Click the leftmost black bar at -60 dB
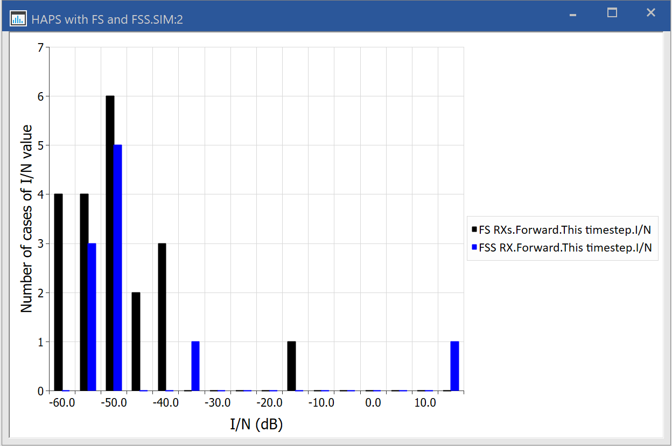Screen dimensions: 672x446 pyautogui.click(x=58, y=292)
